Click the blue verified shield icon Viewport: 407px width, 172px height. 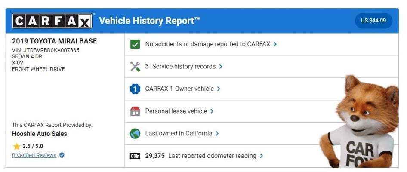62,155
